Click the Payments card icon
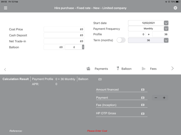The height and width of the screenshot is (135, 181). click(88, 69)
